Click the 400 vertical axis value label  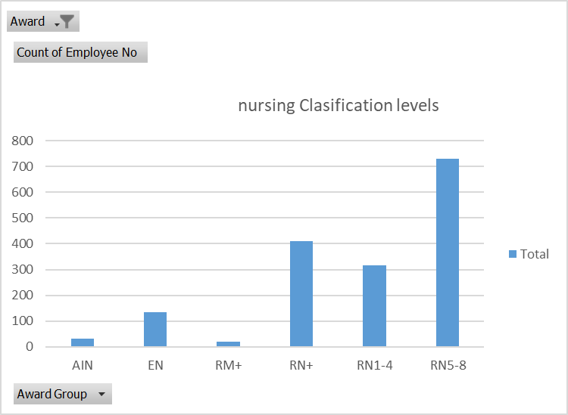point(23,243)
